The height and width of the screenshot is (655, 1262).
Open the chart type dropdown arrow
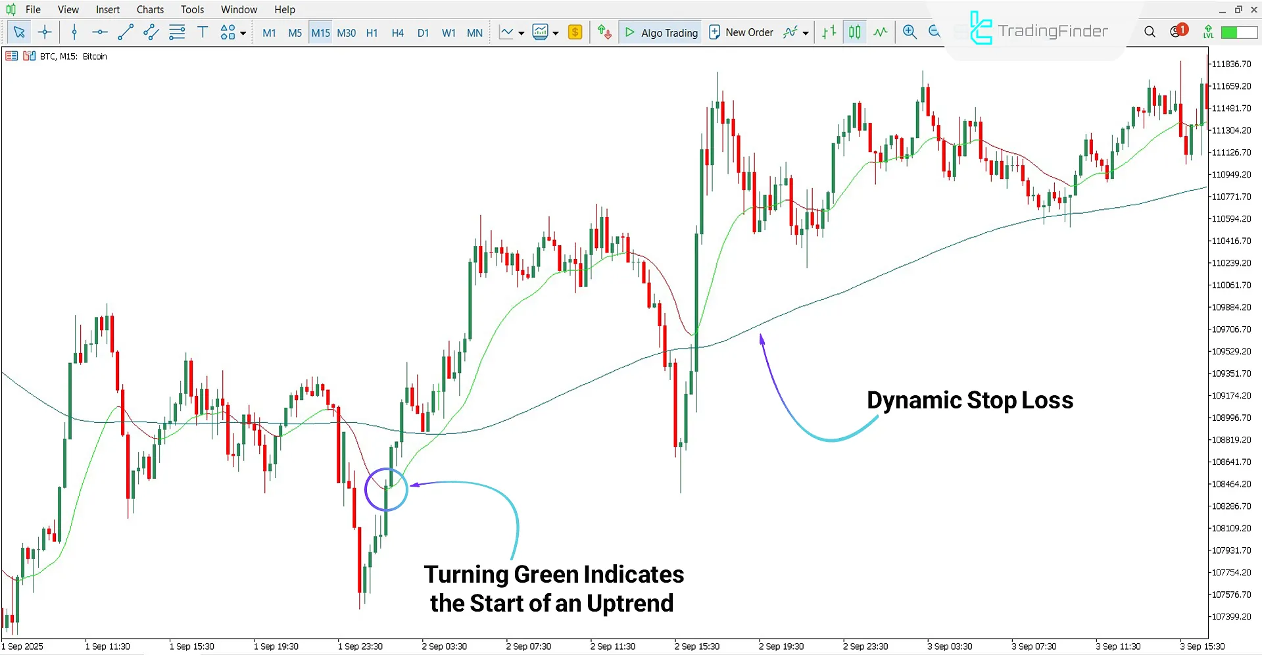tap(522, 33)
